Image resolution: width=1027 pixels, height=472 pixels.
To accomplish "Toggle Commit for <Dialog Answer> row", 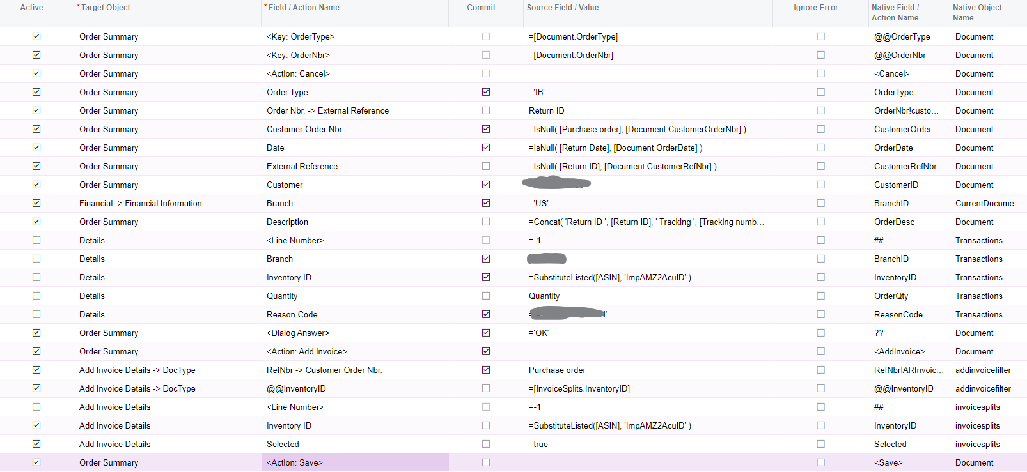I will tap(486, 333).
